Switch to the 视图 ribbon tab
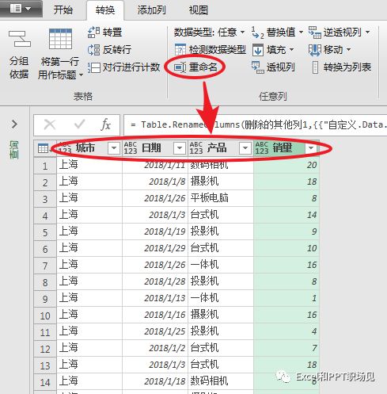387x394 pixels. pos(198,10)
